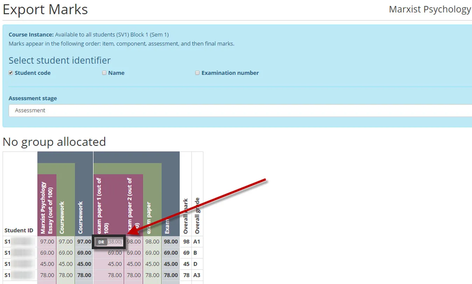Uncheck the Student code identifier

coord(10,73)
